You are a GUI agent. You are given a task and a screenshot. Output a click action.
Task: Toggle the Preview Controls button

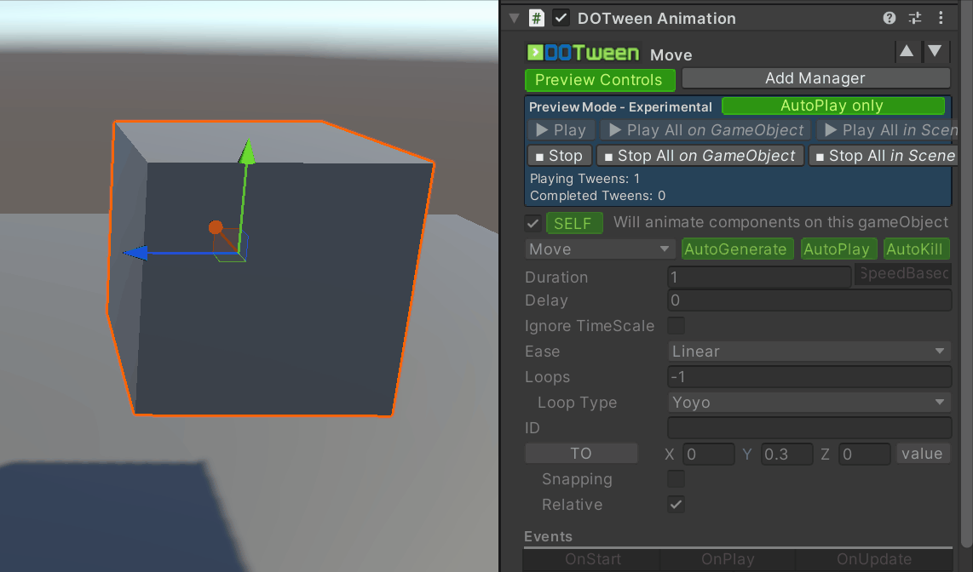pyautogui.click(x=598, y=80)
